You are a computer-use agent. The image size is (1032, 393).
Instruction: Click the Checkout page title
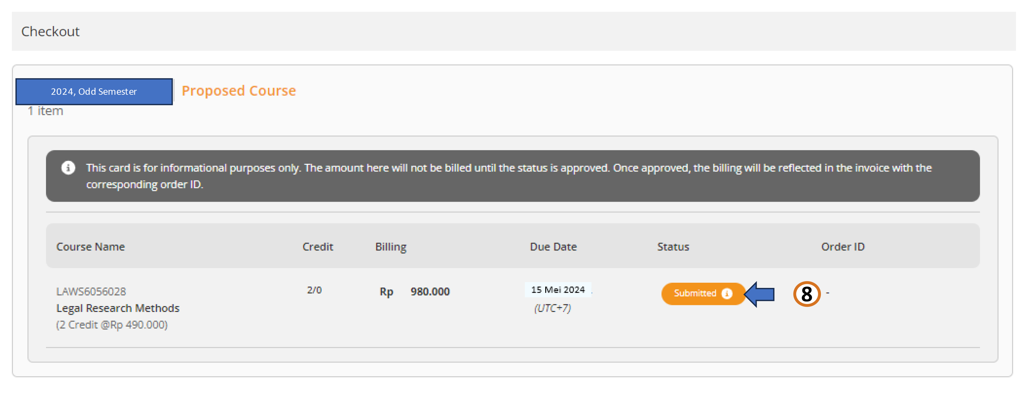pos(51,32)
